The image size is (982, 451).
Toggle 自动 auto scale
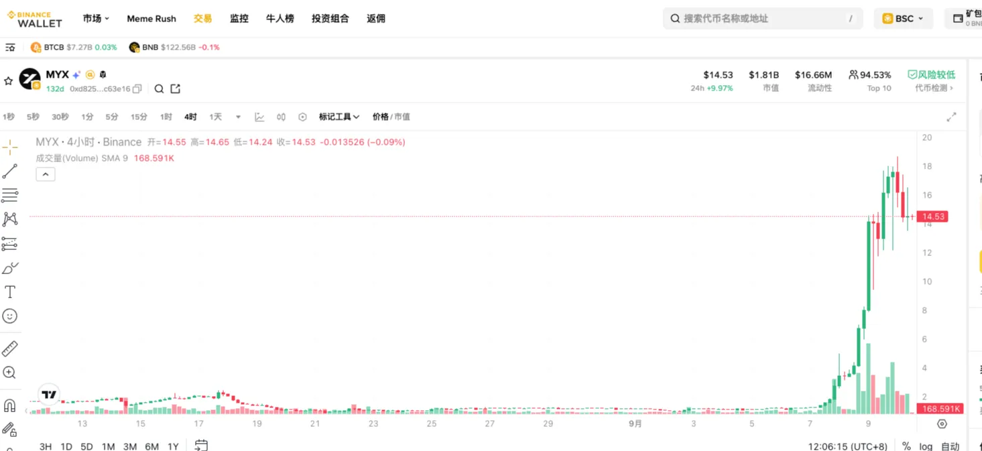point(950,446)
